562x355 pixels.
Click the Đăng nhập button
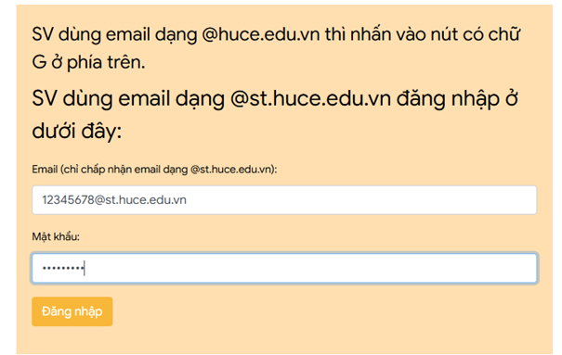tap(72, 311)
